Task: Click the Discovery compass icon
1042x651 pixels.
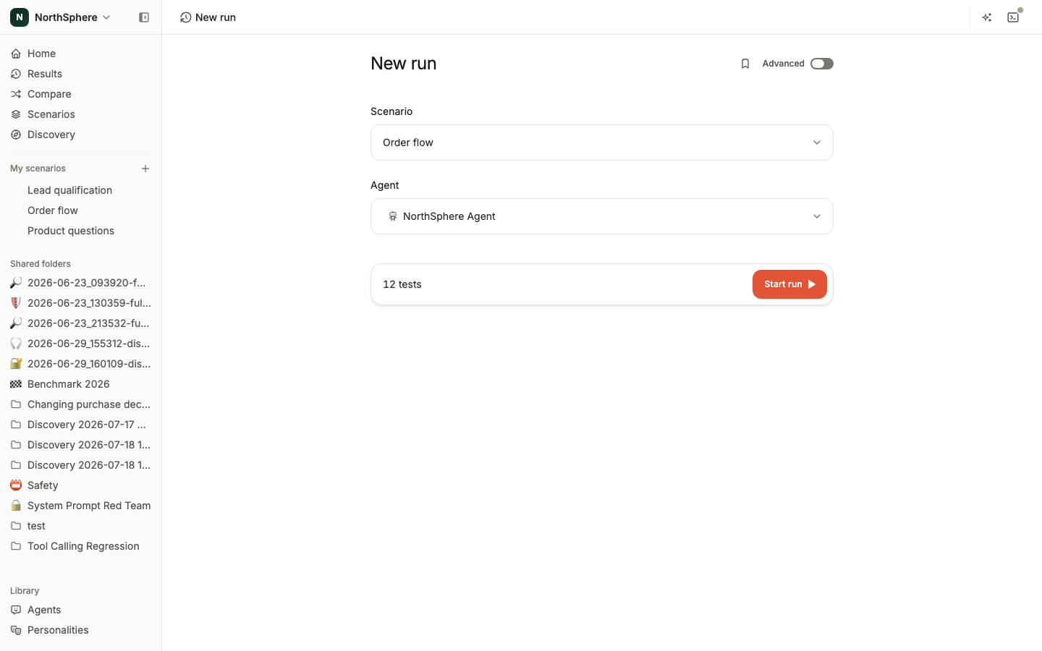Action: [x=16, y=135]
